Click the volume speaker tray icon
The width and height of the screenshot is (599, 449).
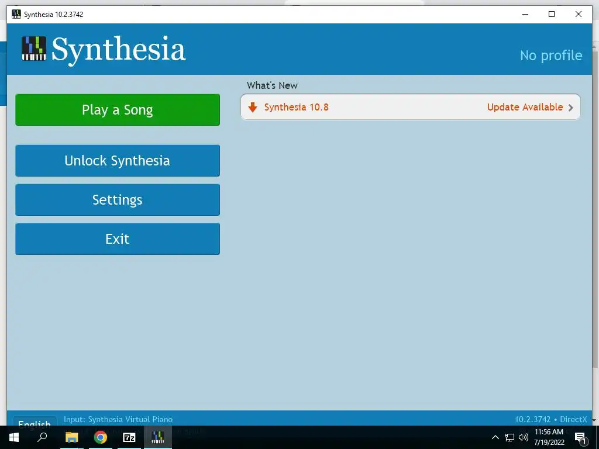click(x=524, y=437)
